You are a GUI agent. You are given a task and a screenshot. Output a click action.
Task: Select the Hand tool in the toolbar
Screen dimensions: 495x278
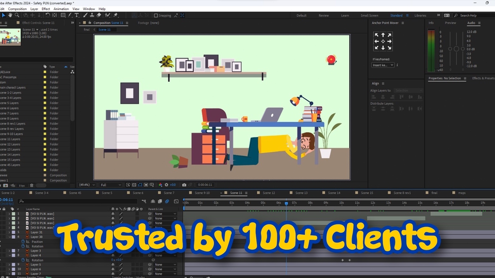[x=10, y=15]
